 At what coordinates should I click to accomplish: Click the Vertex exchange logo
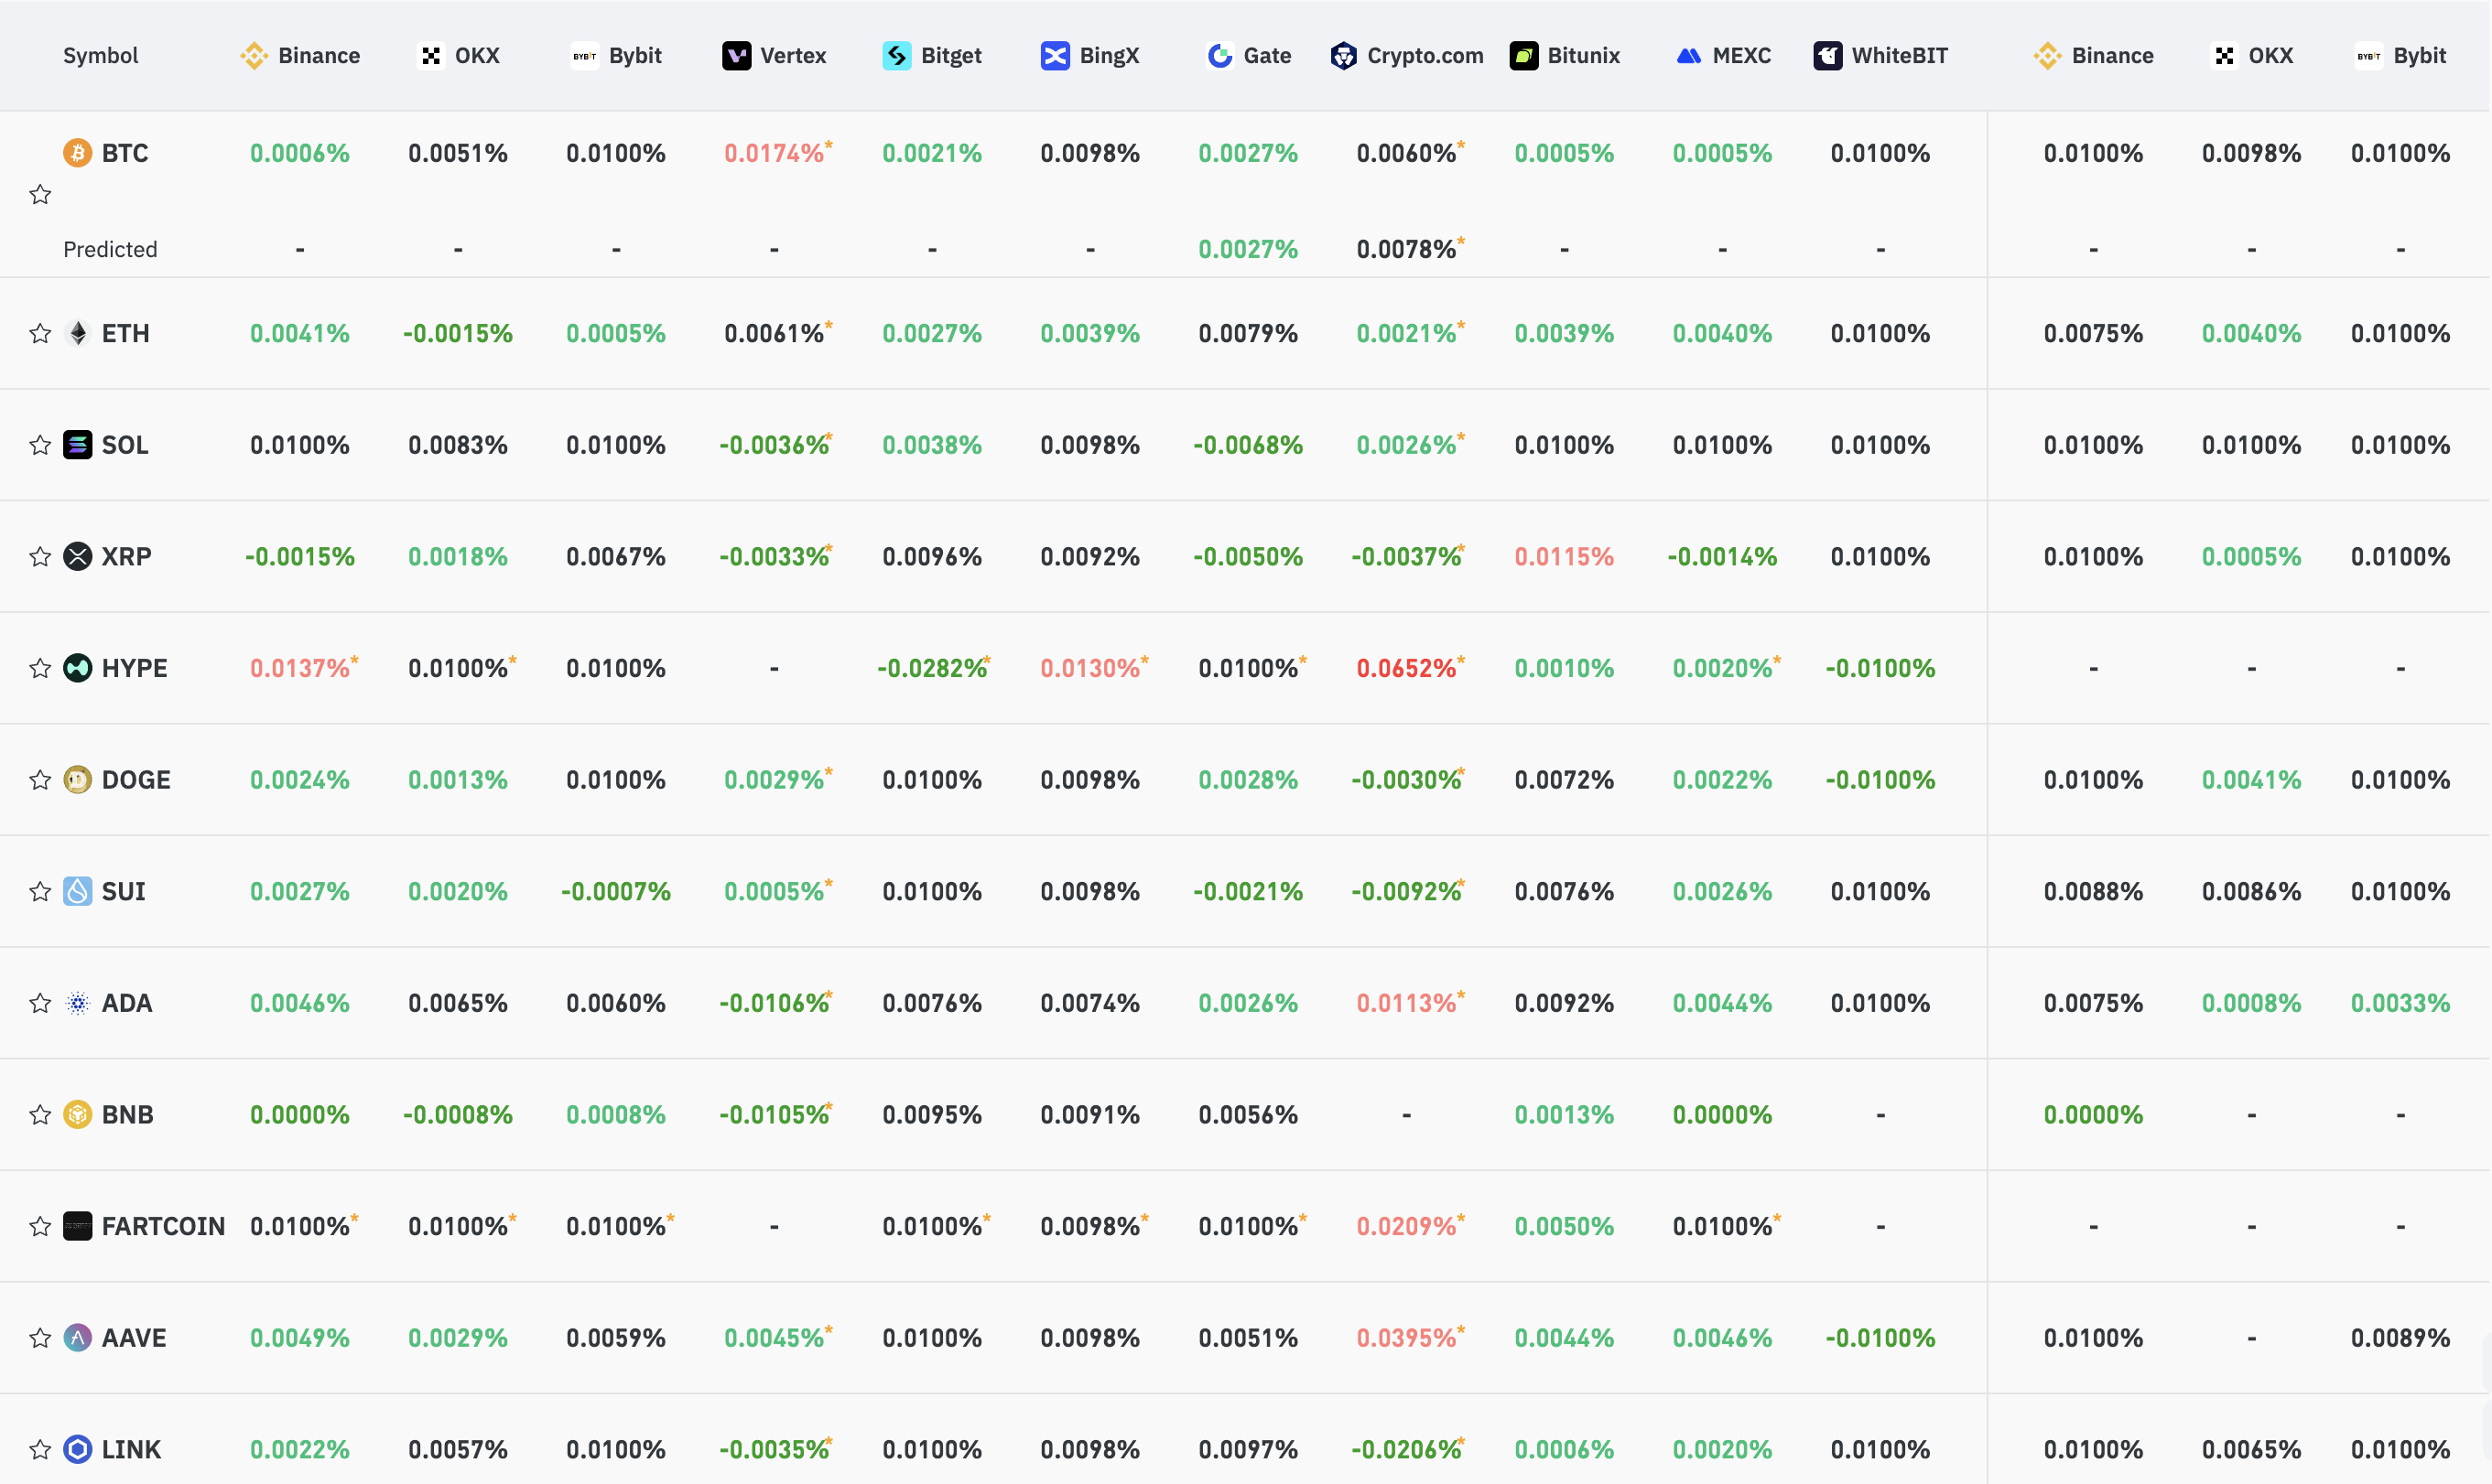736,56
